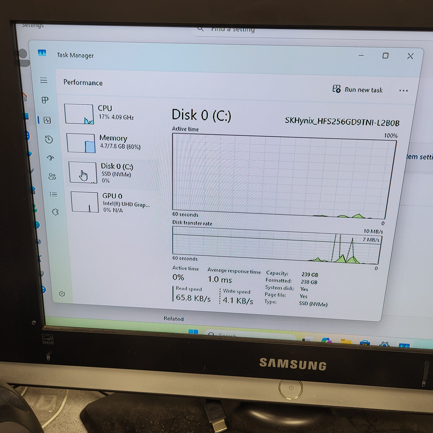Click the Windows Start button on taskbar
Image resolution: width=433 pixels, height=433 pixels.
tap(193, 332)
